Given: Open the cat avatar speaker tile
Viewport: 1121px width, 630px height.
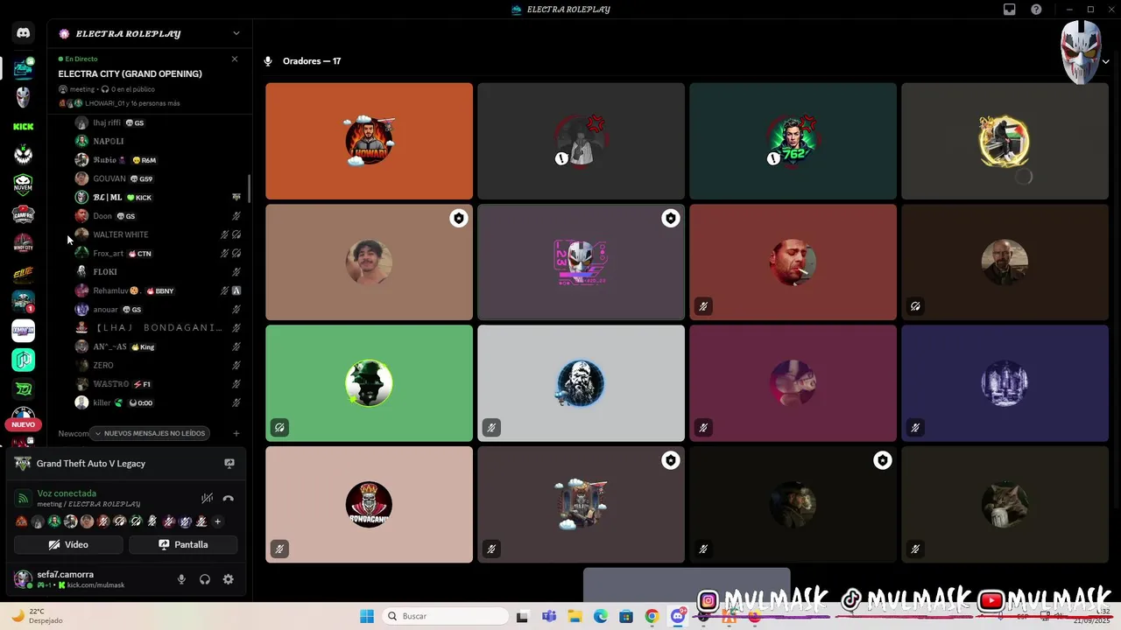Looking at the screenshot, I should pyautogui.click(x=1005, y=505).
